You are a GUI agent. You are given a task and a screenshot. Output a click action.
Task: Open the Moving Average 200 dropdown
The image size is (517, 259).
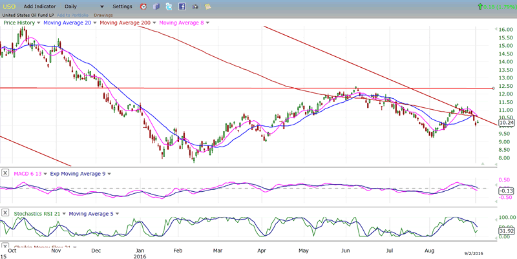pyautogui.click(x=125, y=23)
